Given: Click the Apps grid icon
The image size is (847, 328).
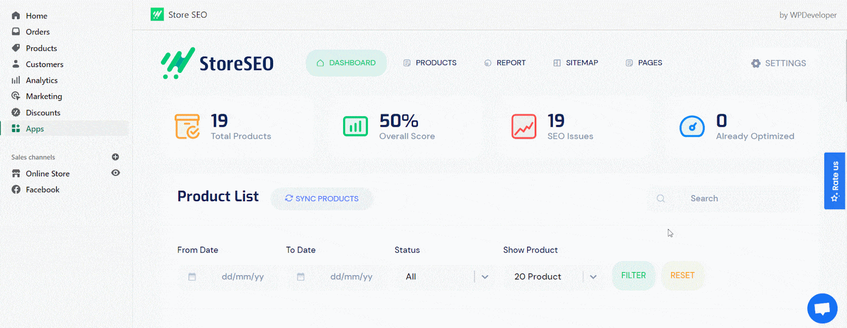Looking at the screenshot, I should coord(16,128).
